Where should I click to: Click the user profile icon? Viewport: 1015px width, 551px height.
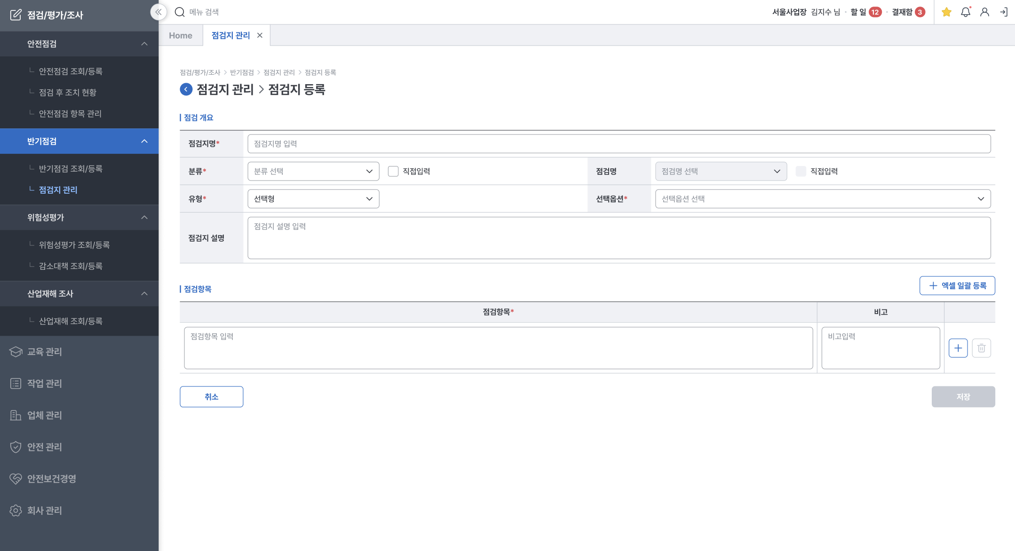(984, 12)
